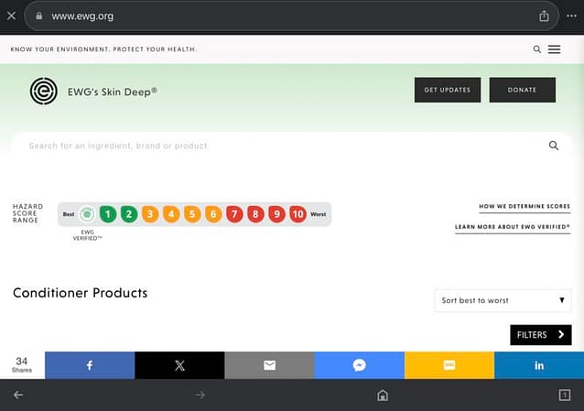Share page via email icon
Image resolution: width=584 pixels, height=411 pixels.
coord(269,365)
